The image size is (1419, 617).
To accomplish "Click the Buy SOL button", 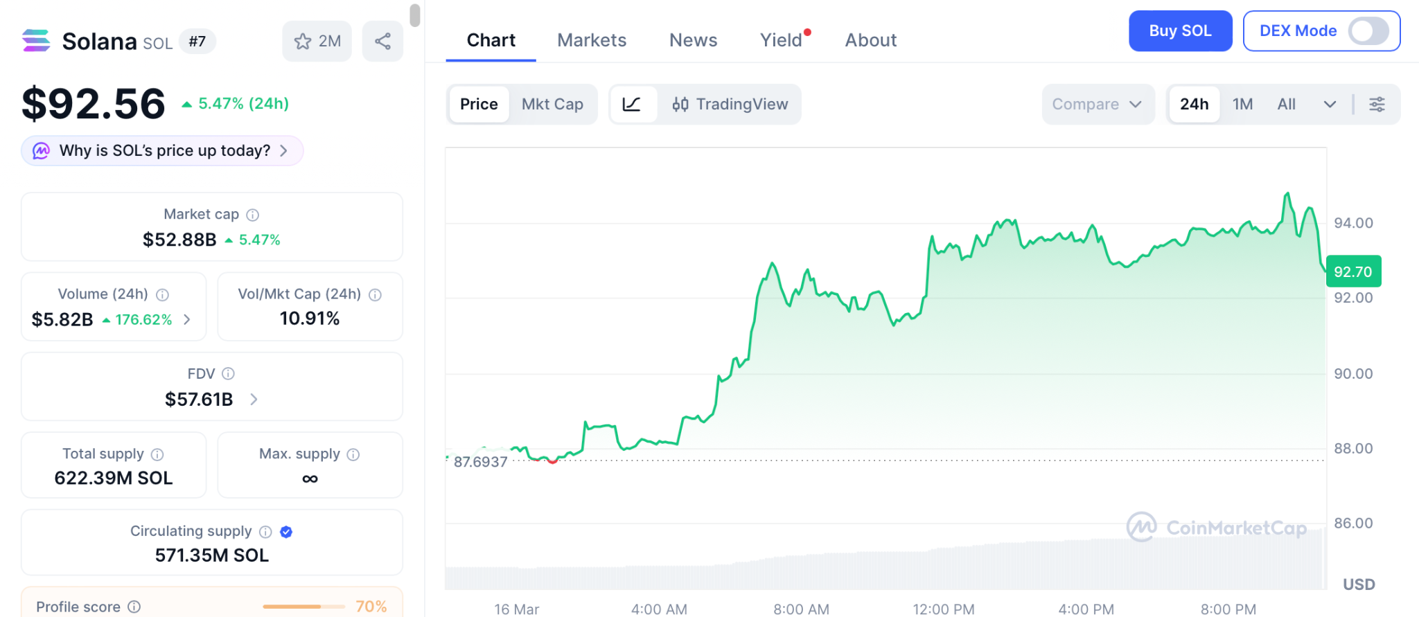I will point(1180,31).
